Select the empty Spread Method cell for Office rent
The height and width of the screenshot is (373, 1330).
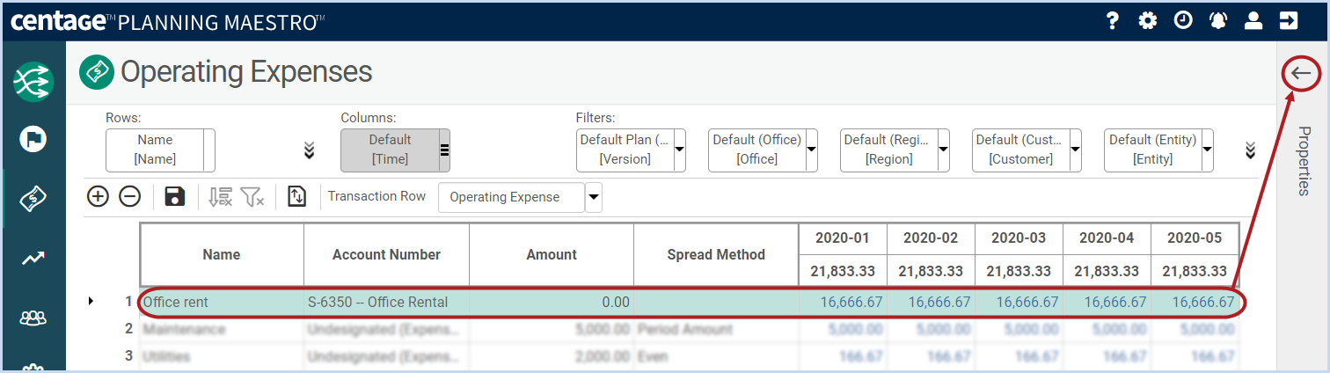pyautogui.click(x=716, y=302)
